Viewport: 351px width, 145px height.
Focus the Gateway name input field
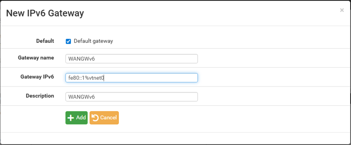[x=131, y=59]
